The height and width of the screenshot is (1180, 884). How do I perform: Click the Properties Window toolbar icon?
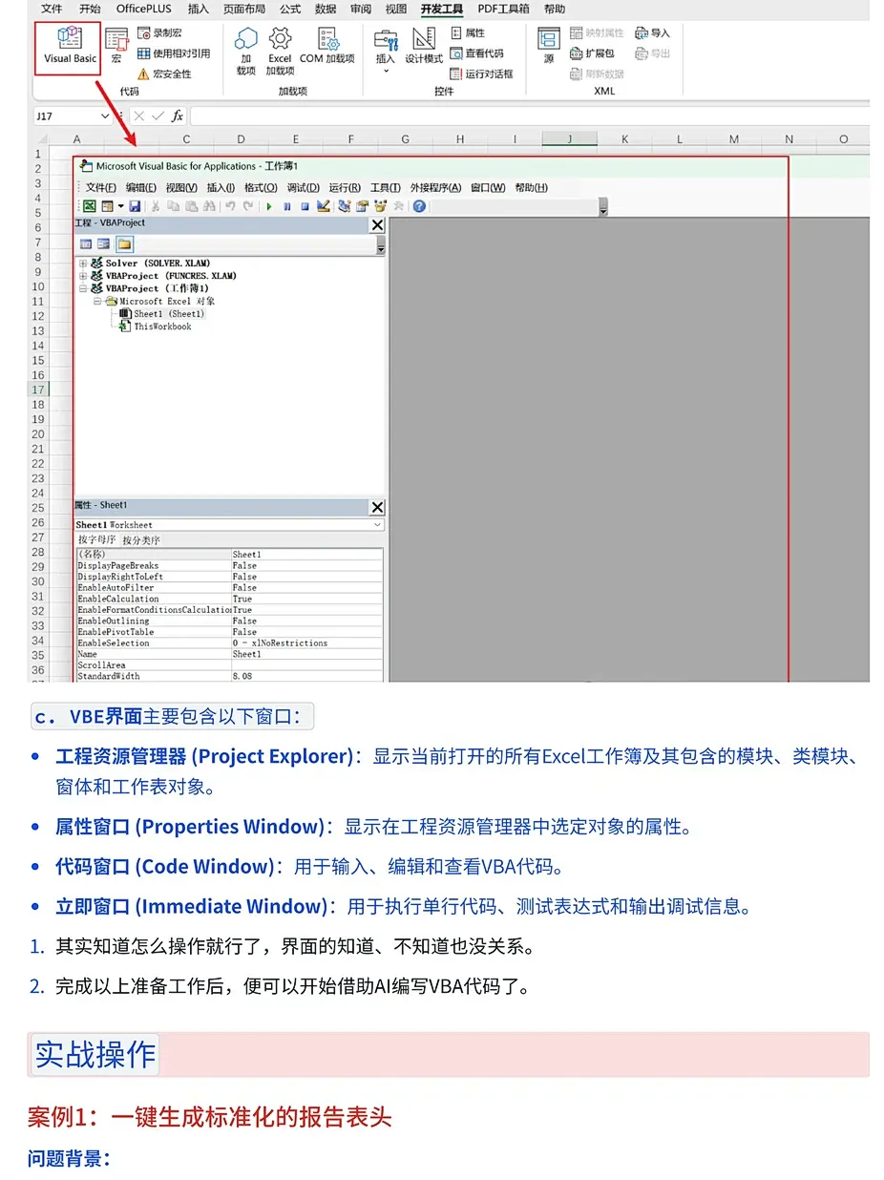(363, 206)
